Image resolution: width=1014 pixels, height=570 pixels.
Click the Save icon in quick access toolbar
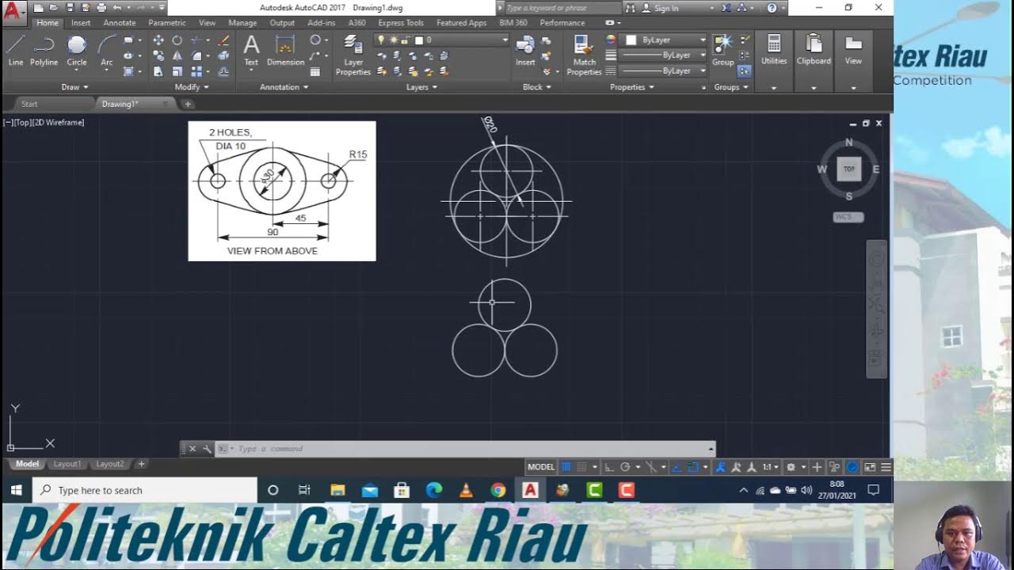point(70,8)
